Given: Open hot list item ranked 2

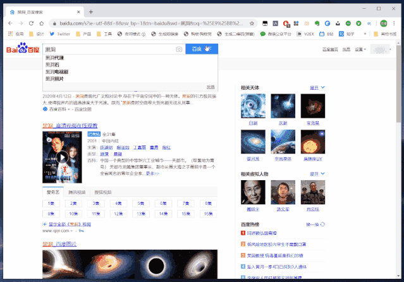Looking at the screenshot, I should pos(276,244).
